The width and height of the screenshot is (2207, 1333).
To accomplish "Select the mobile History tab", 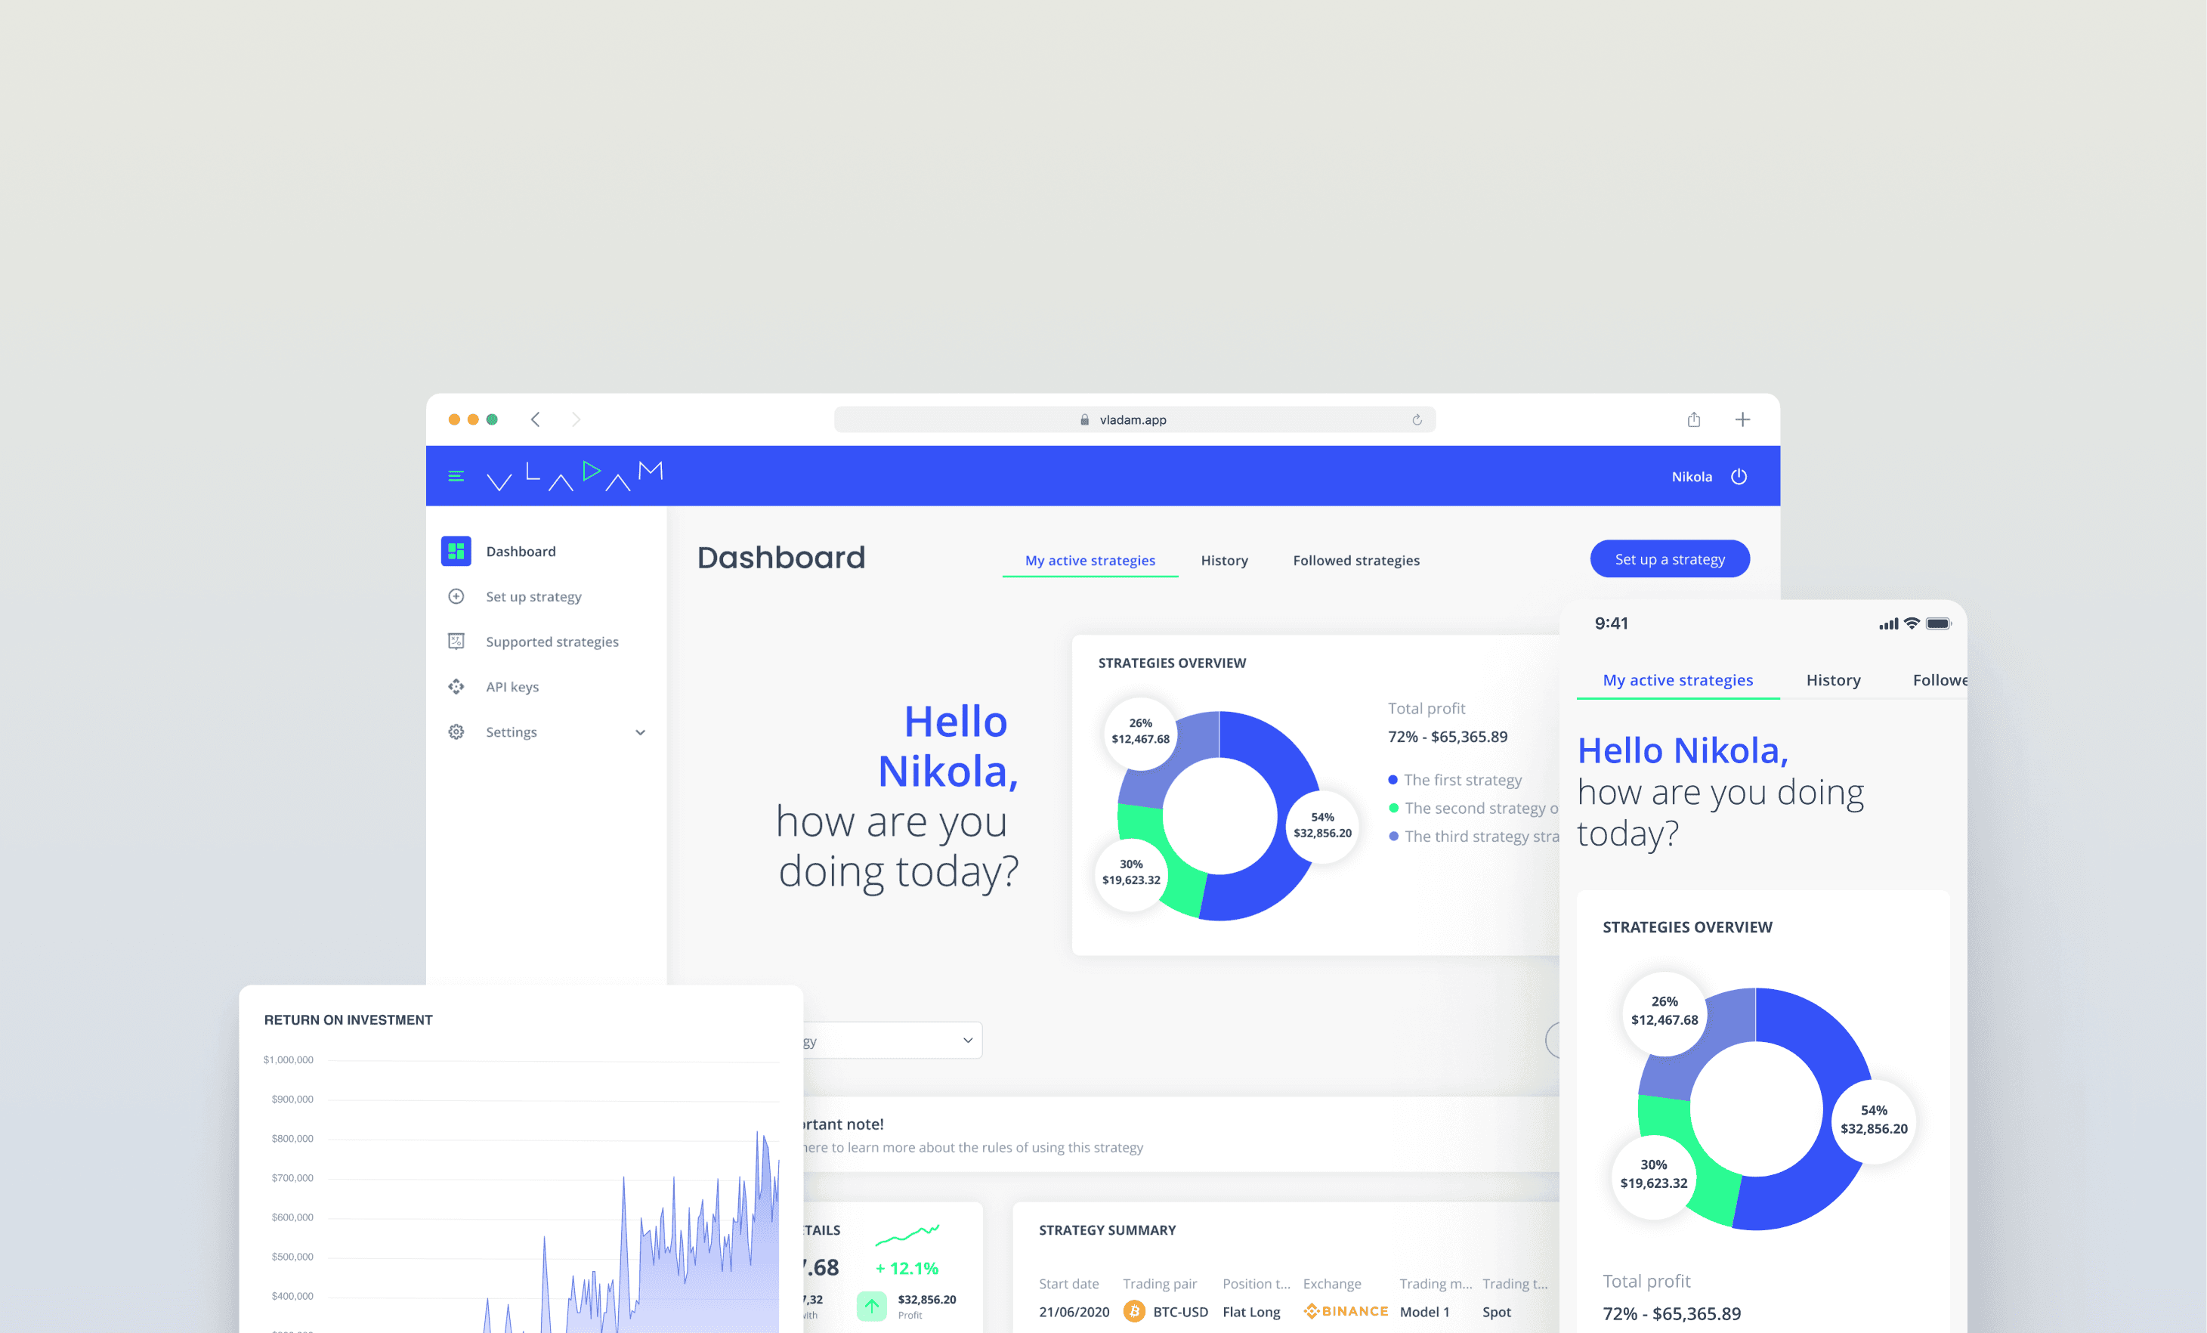I will point(1832,680).
